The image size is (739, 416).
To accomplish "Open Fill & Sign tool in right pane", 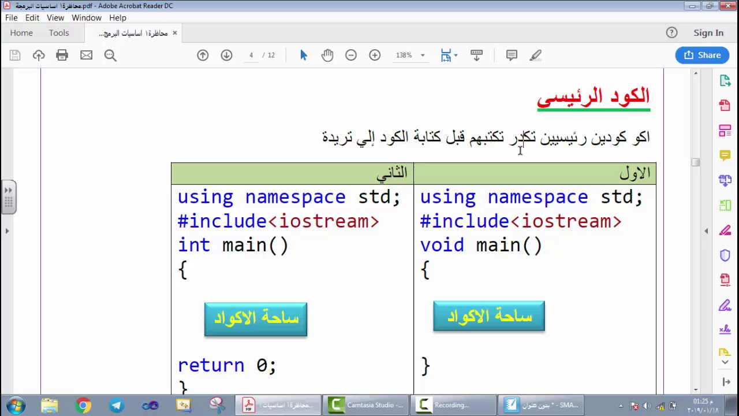I will pos(725,305).
